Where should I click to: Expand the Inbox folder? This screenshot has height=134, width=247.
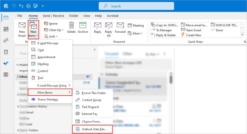pyautogui.click(x=18, y=77)
